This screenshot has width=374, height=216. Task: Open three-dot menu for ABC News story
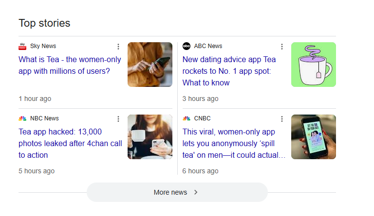pyautogui.click(x=282, y=47)
